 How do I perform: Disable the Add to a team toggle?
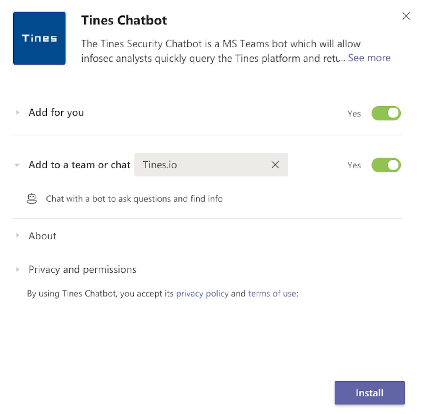pyautogui.click(x=386, y=165)
